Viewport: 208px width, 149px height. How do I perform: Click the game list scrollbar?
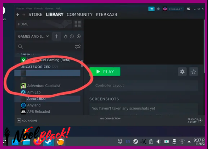click(82, 64)
